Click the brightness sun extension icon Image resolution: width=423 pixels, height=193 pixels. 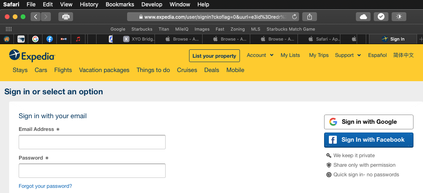tap(399, 17)
